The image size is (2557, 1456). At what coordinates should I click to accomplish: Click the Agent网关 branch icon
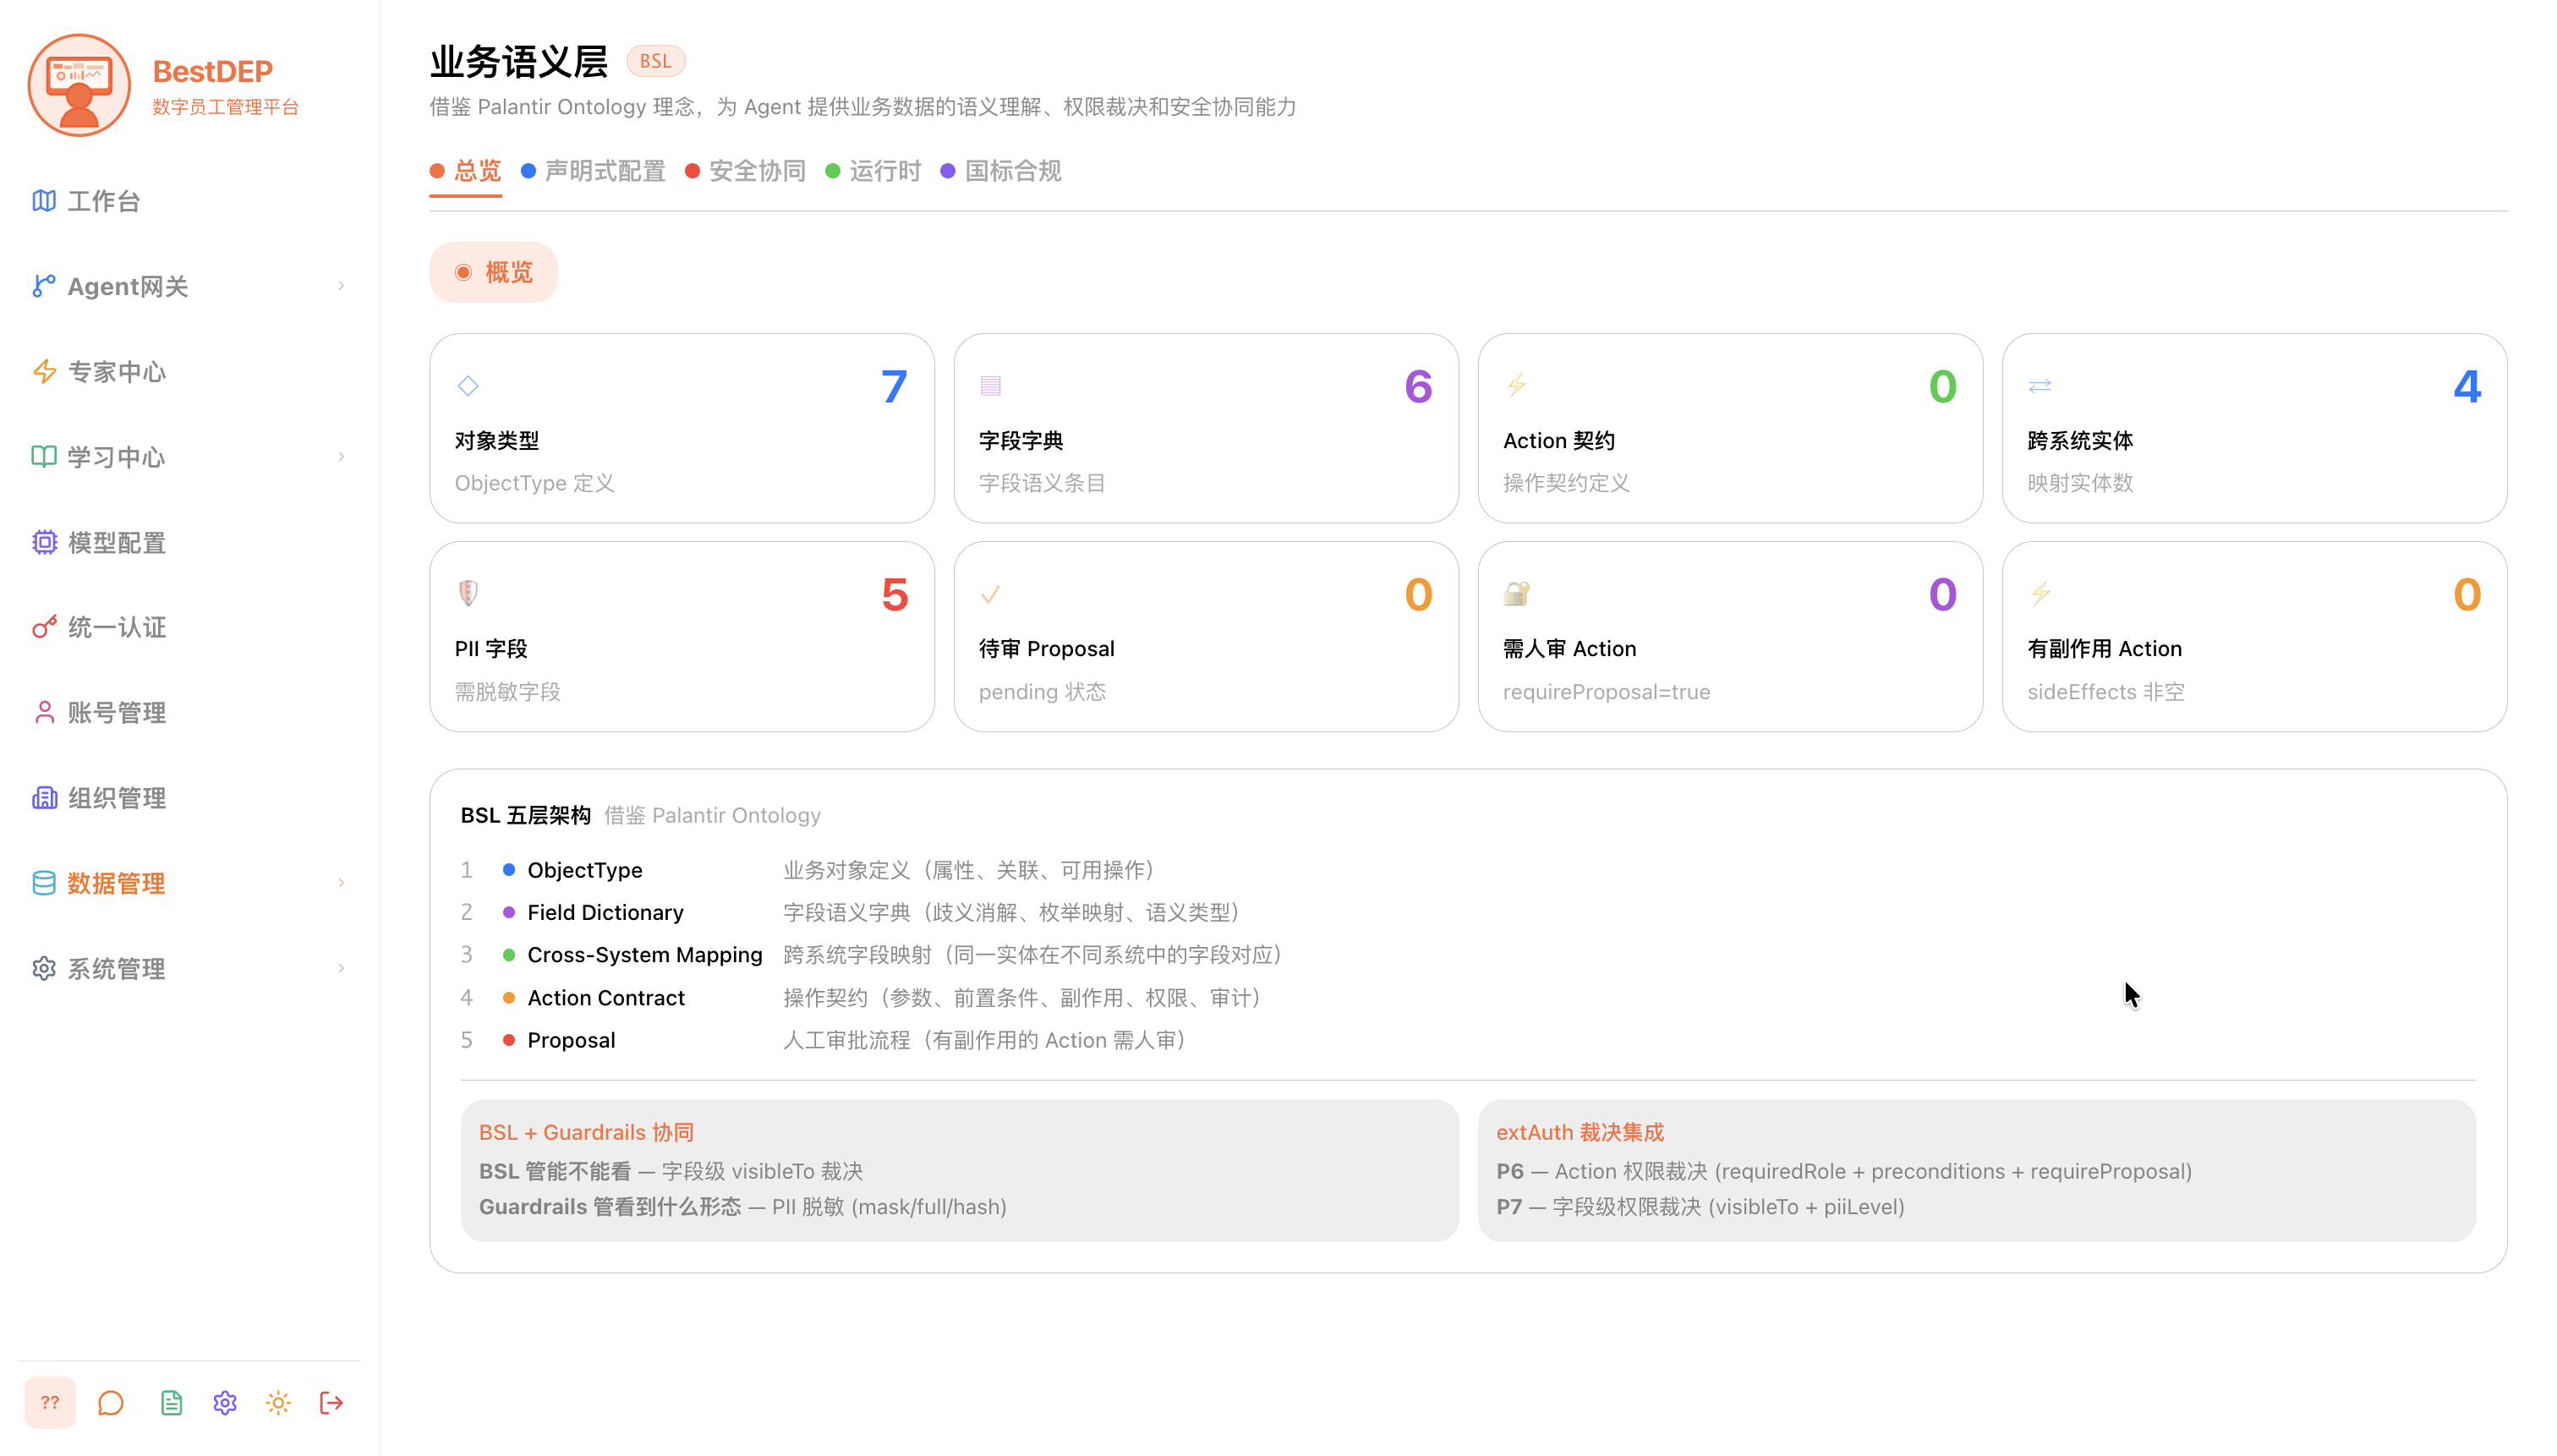coord(44,286)
